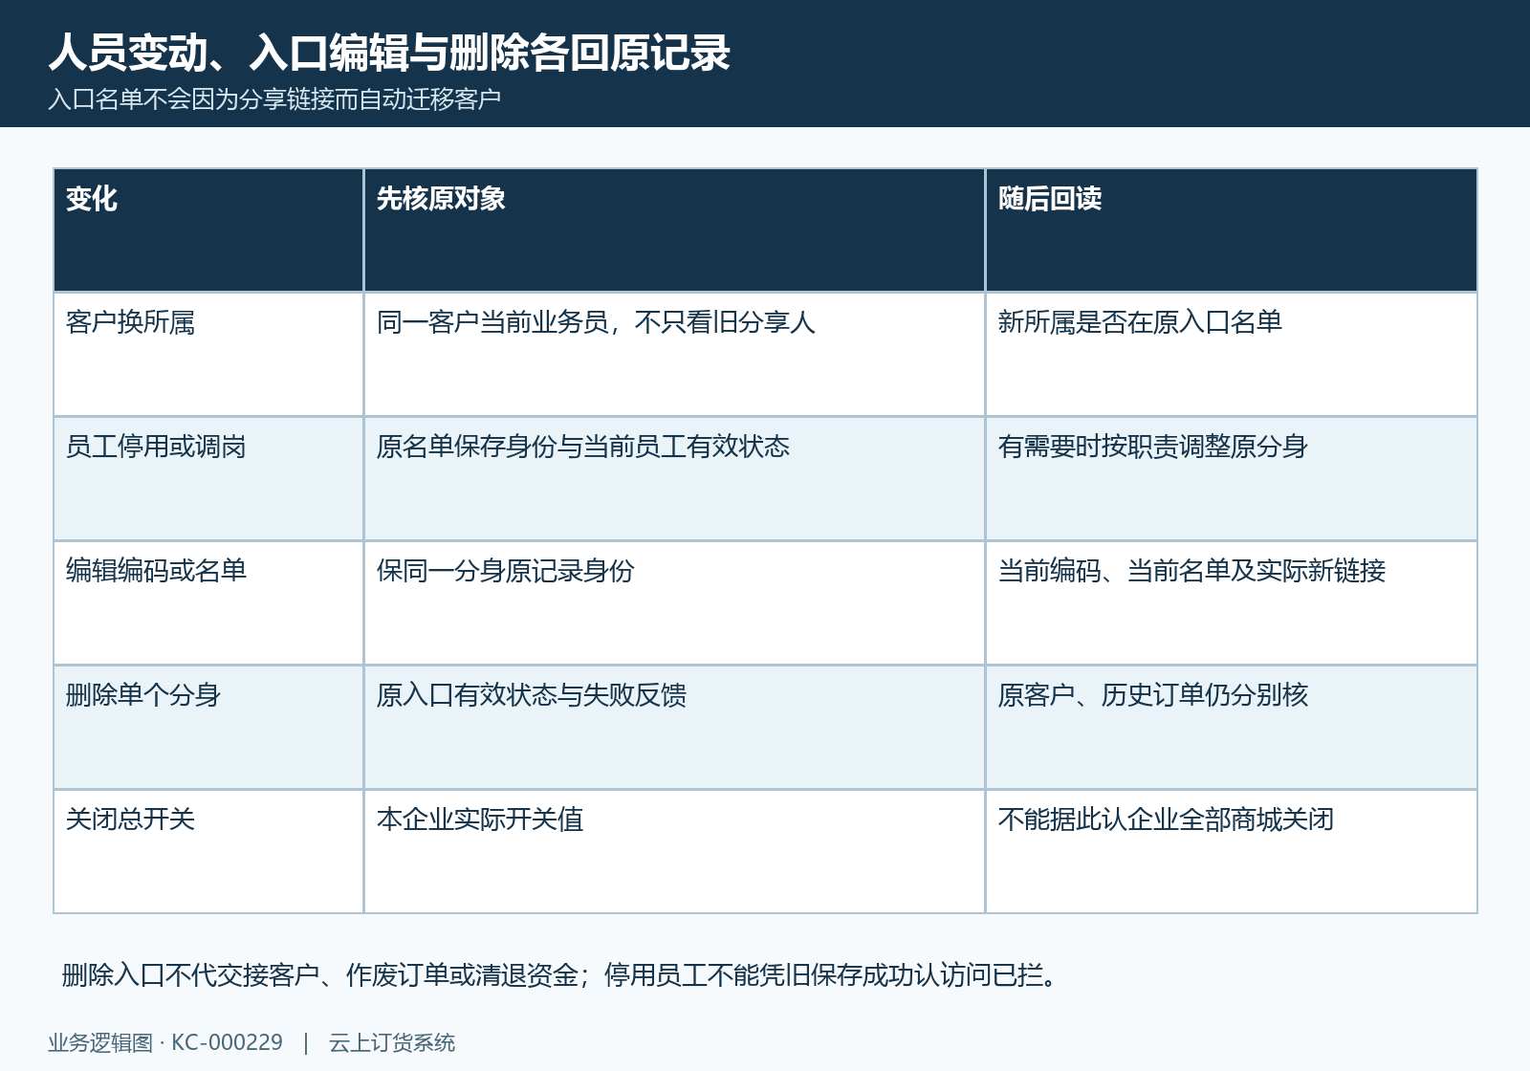Select the 关闭总开关 cell
Viewport: 1530px width, 1071px height.
click(x=208, y=852)
